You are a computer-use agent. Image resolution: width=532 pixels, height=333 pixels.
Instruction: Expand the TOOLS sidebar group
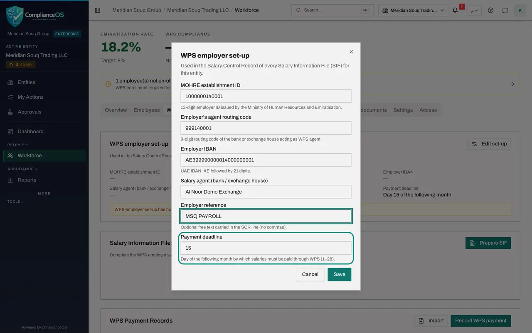coord(15,201)
